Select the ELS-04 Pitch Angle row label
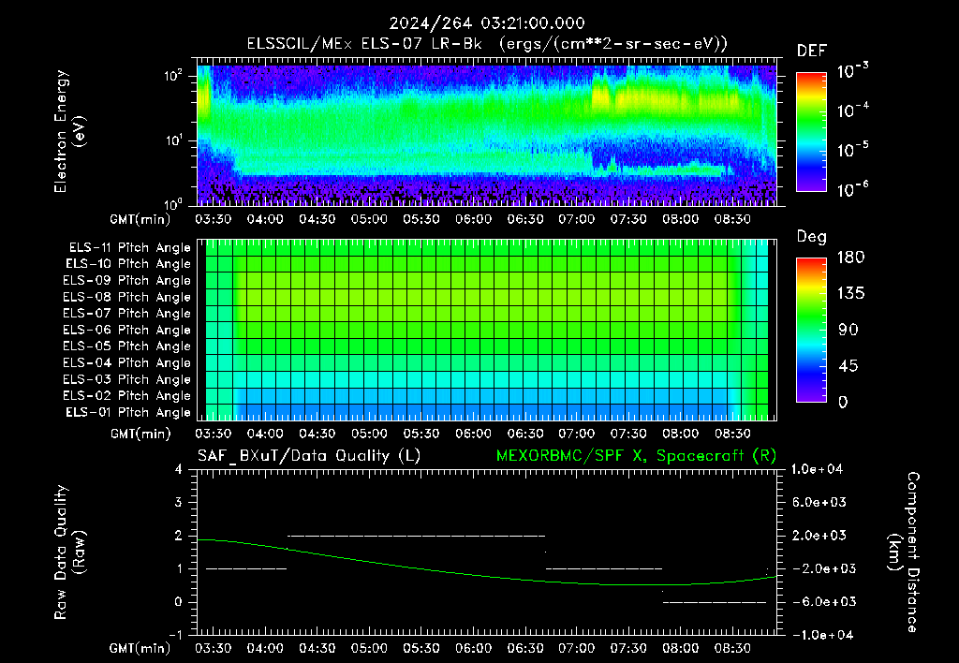Image resolution: width=959 pixels, height=663 pixels. [x=126, y=362]
